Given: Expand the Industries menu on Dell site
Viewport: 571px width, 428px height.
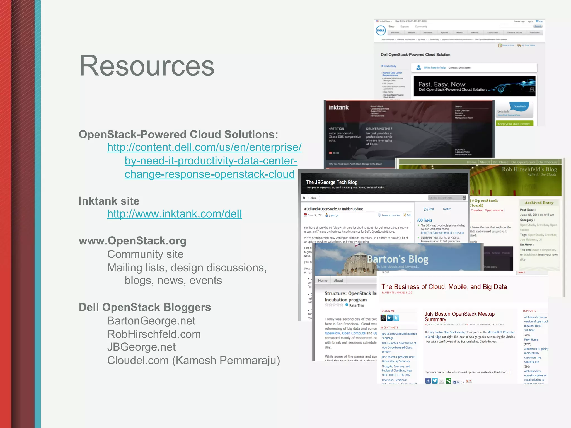Looking at the screenshot, I should [x=429, y=33].
